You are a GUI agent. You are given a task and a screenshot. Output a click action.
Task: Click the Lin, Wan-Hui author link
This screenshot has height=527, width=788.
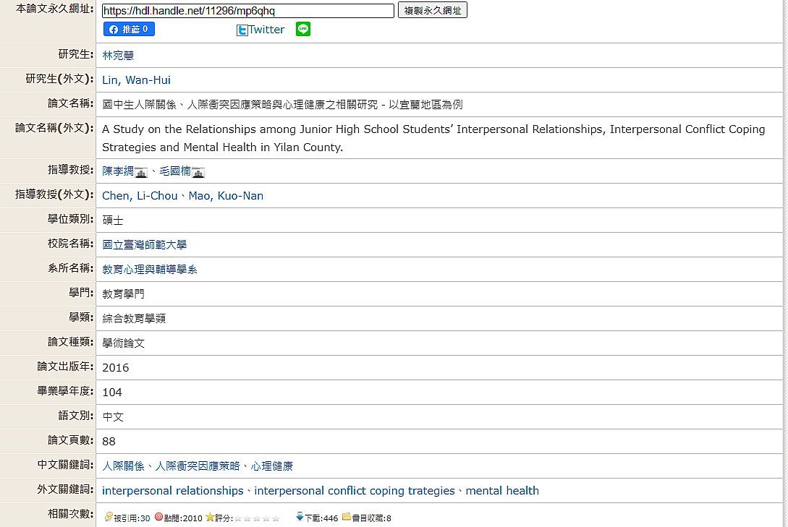coord(136,80)
